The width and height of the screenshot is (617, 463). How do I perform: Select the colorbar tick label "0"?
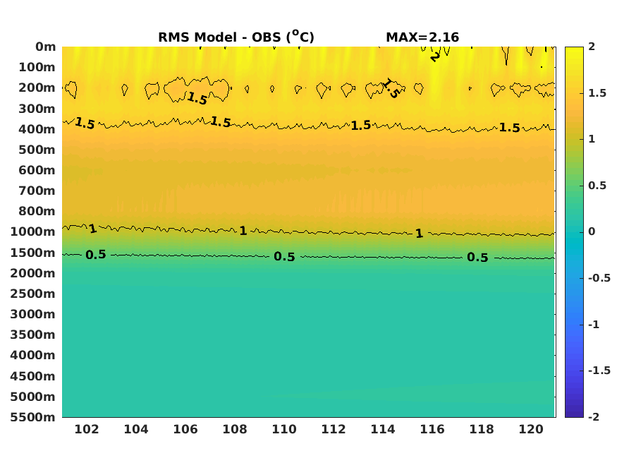[x=592, y=231]
